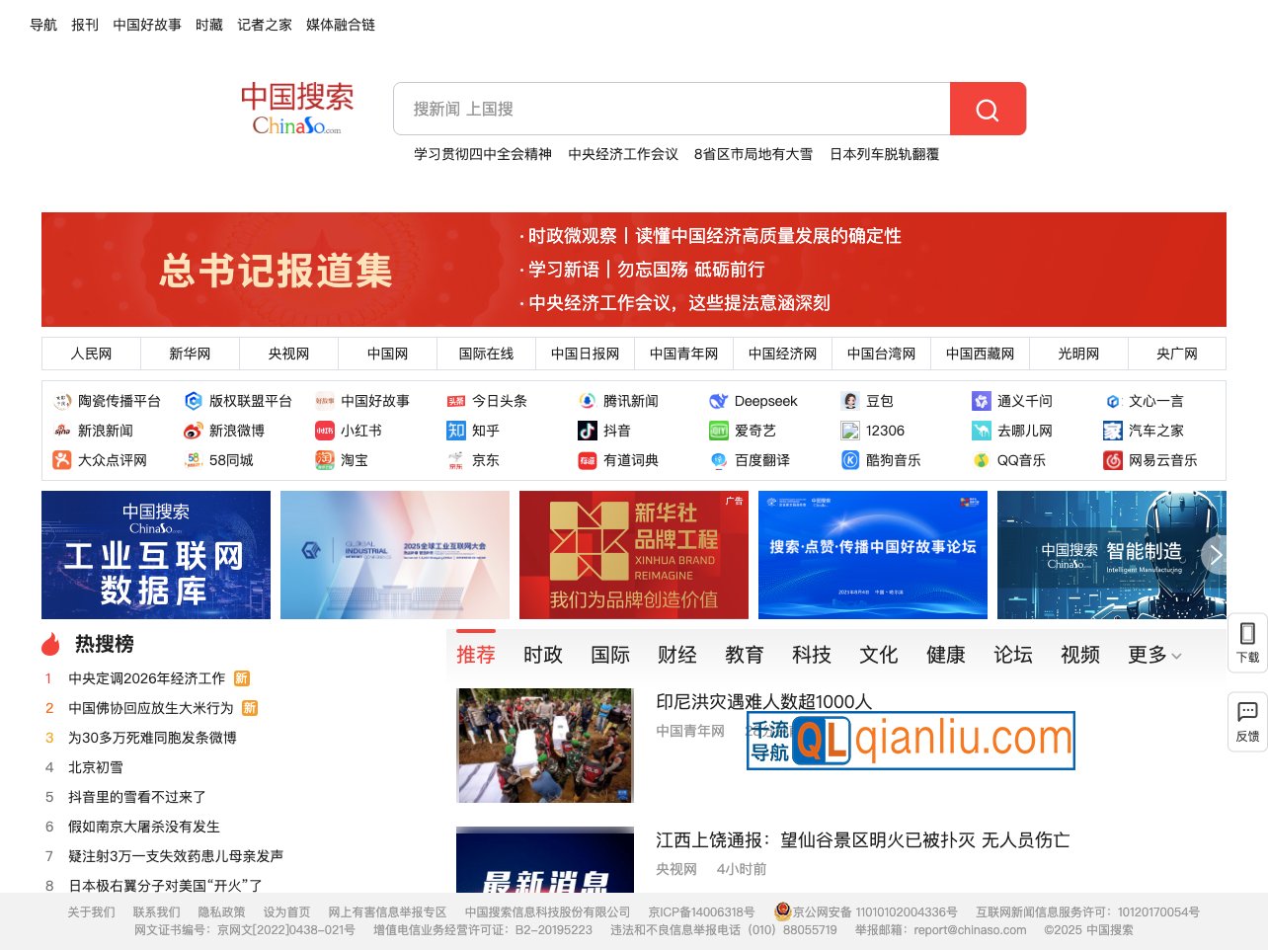Switch to the 财经 news tab
This screenshot has height=950, width=1268.
tap(677, 654)
